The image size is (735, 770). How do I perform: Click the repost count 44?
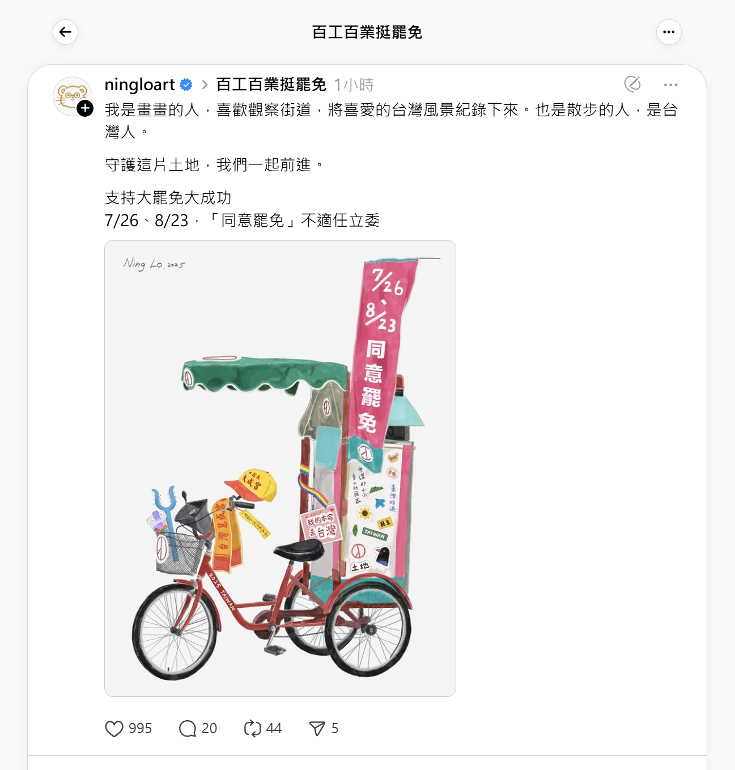click(x=274, y=728)
